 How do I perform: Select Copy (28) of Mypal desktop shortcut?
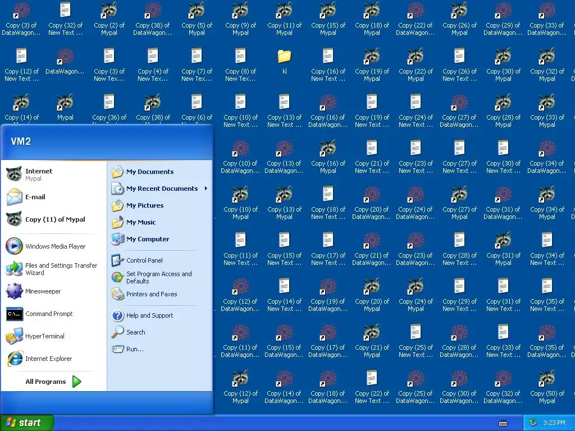[x=503, y=111]
